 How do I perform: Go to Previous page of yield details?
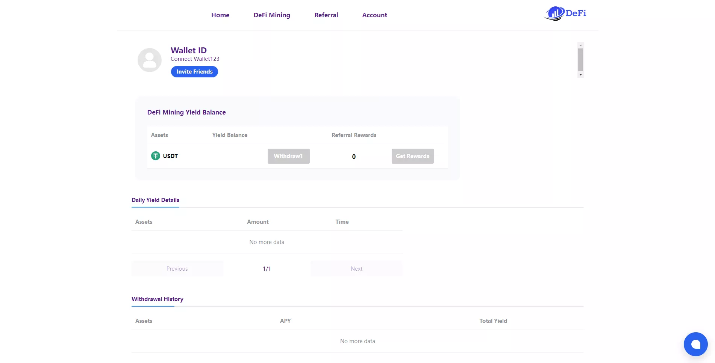click(x=177, y=269)
